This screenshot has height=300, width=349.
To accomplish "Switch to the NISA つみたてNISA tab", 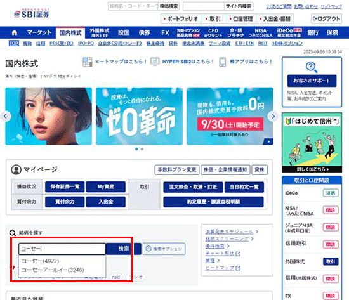I will pyautogui.click(x=260, y=33).
